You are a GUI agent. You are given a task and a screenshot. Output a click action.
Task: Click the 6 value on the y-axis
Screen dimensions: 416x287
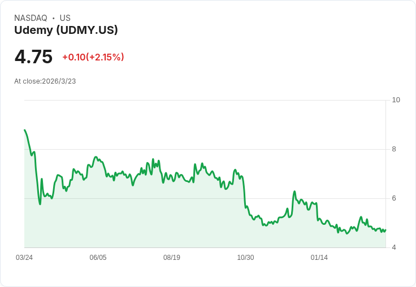tap(394, 198)
